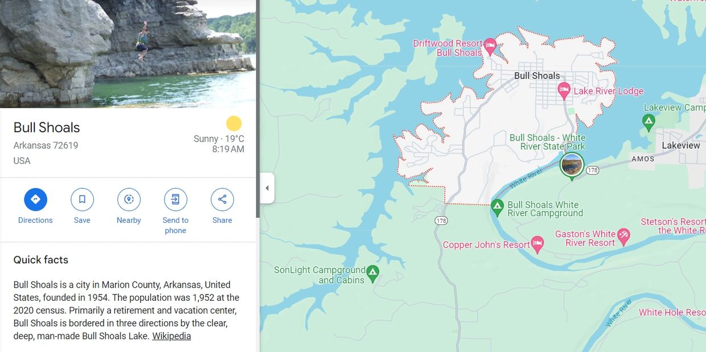Select the Bull Shoals city label on the map
The width and height of the screenshot is (706, 352).
click(536, 75)
